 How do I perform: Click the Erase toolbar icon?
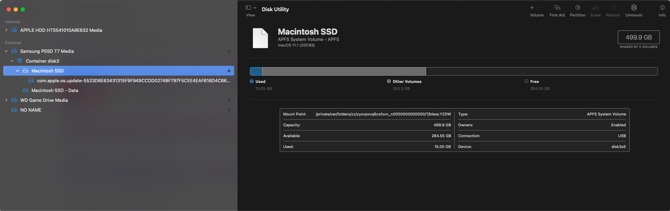595,8
